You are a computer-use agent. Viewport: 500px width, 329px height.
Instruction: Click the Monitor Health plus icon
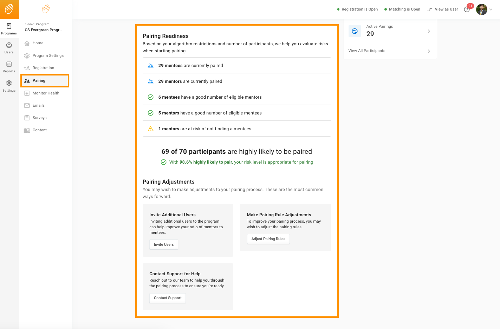(27, 93)
